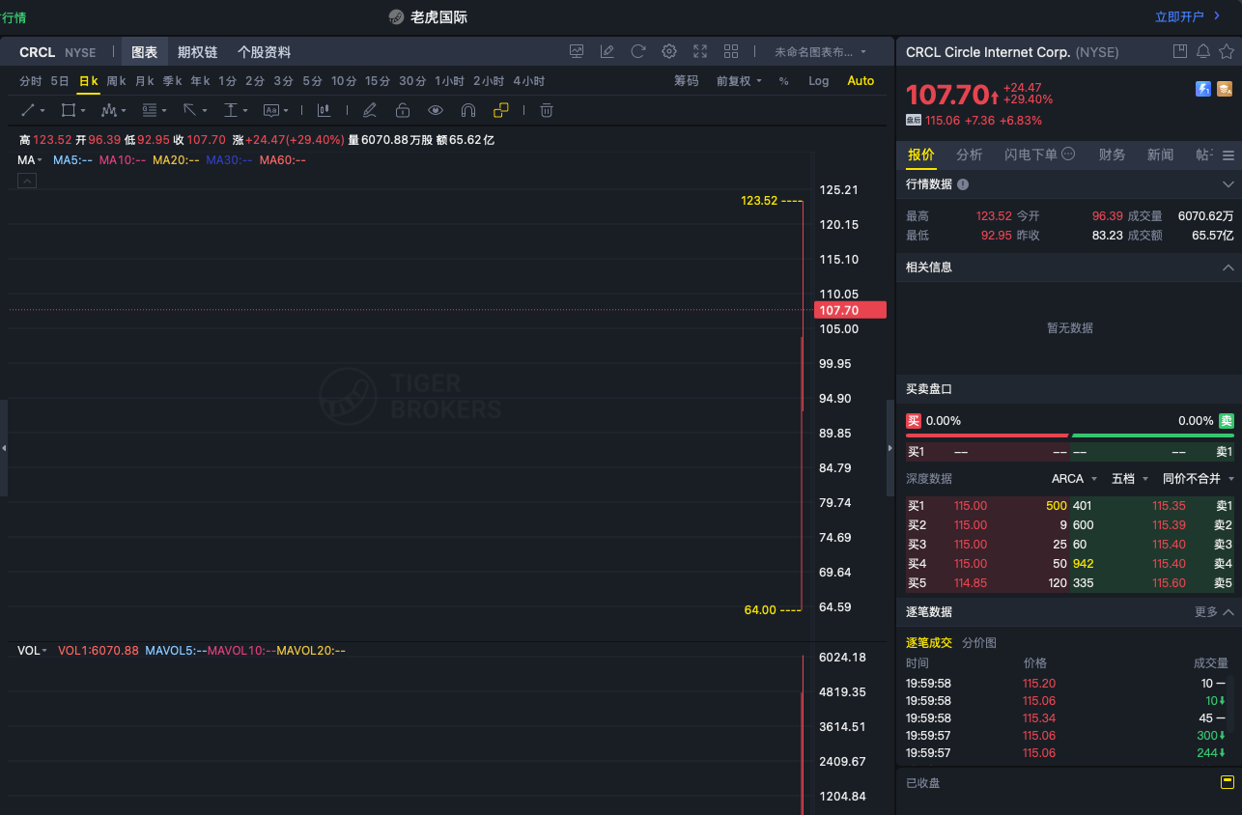Screen dimensions: 1242x815
Task: Select the wave pattern drawing tool
Action: [109, 110]
